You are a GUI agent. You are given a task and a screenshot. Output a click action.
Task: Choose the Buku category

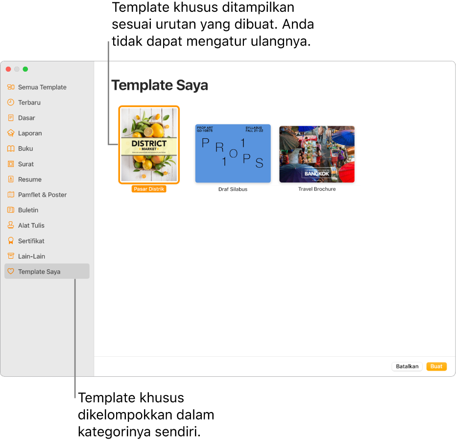click(25, 149)
